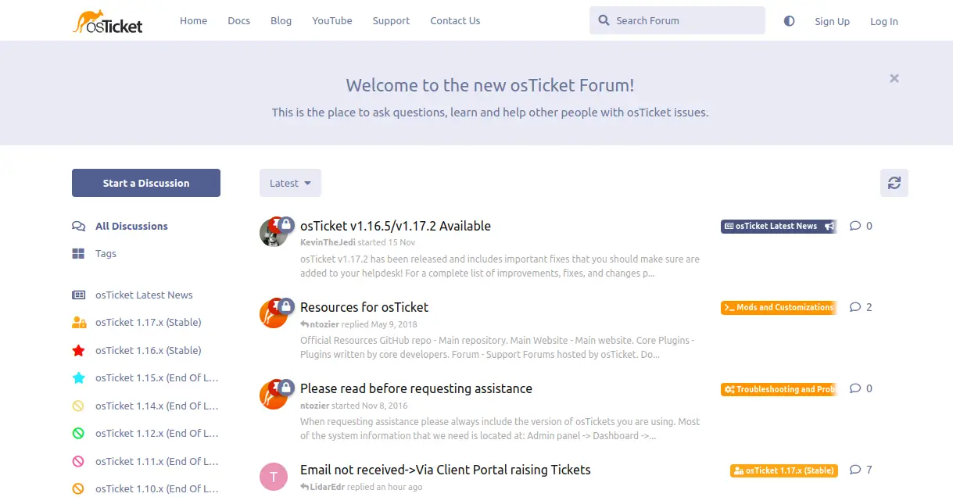Open Email not received Client Portal discussion

[446, 470]
